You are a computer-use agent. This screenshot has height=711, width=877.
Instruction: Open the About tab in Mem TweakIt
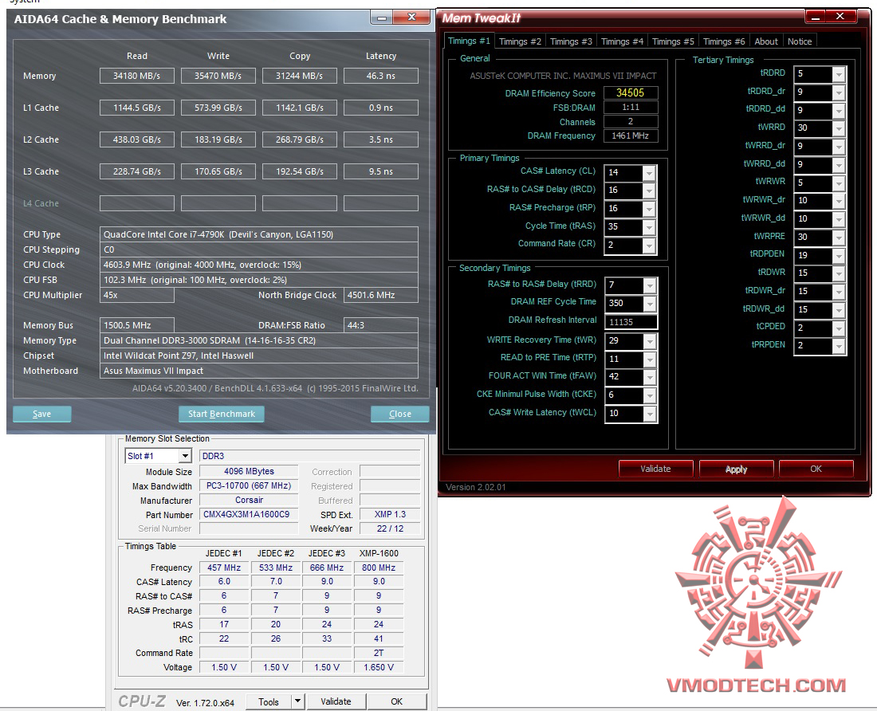pos(765,41)
